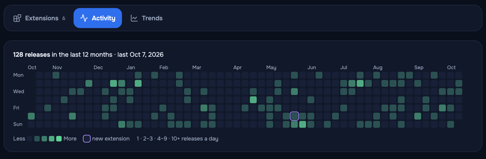This screenshot has width=486, height=159.
Task: Click the '128 releases' heading text
Action: (x=32, y=55)
